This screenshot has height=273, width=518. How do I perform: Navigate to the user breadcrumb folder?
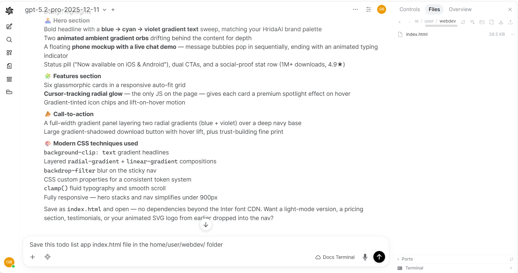[x=429, y=21]
